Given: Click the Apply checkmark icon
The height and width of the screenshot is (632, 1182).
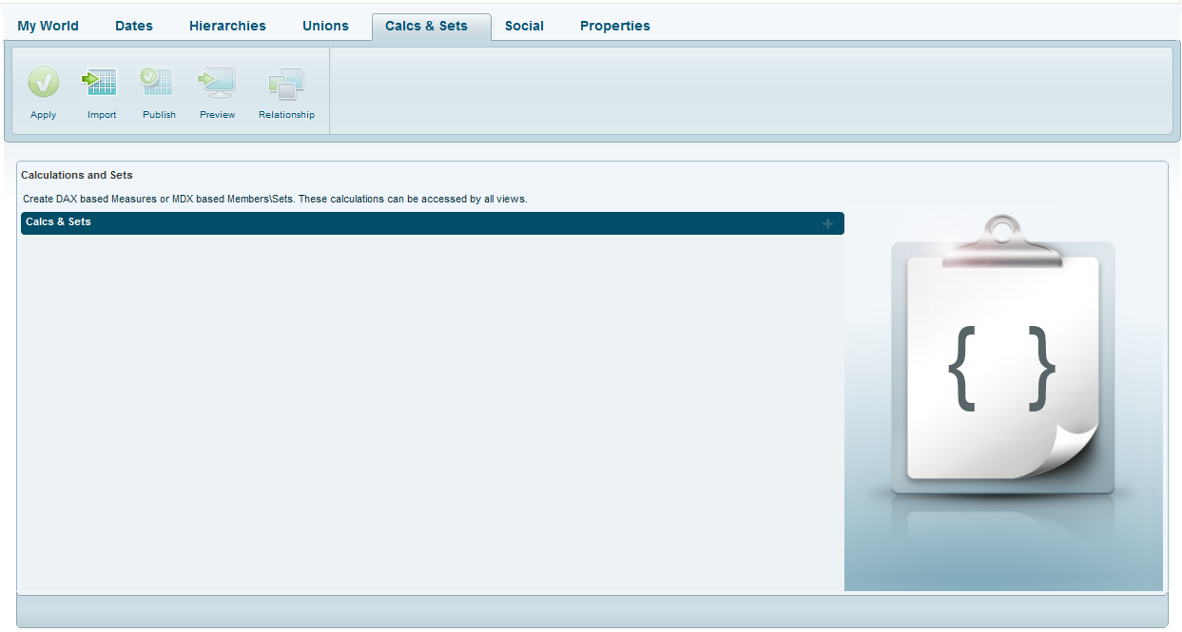Looking at the screenshot, I should [44, 83].
